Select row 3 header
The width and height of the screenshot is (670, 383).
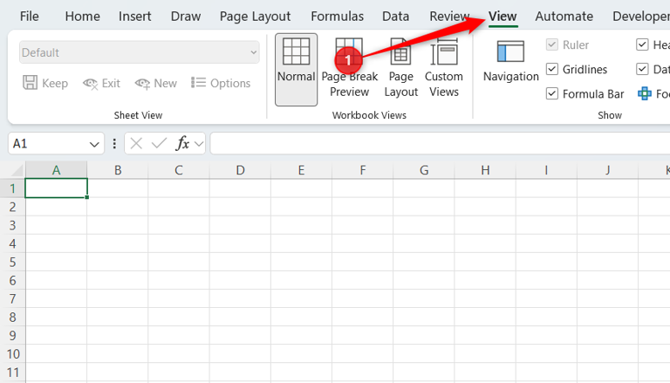pyautogui.click(x=12, y=225)
